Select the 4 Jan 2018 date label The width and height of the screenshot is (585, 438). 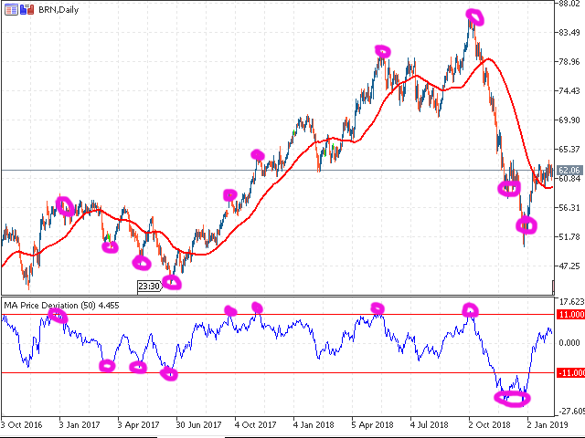coord(314,424)
